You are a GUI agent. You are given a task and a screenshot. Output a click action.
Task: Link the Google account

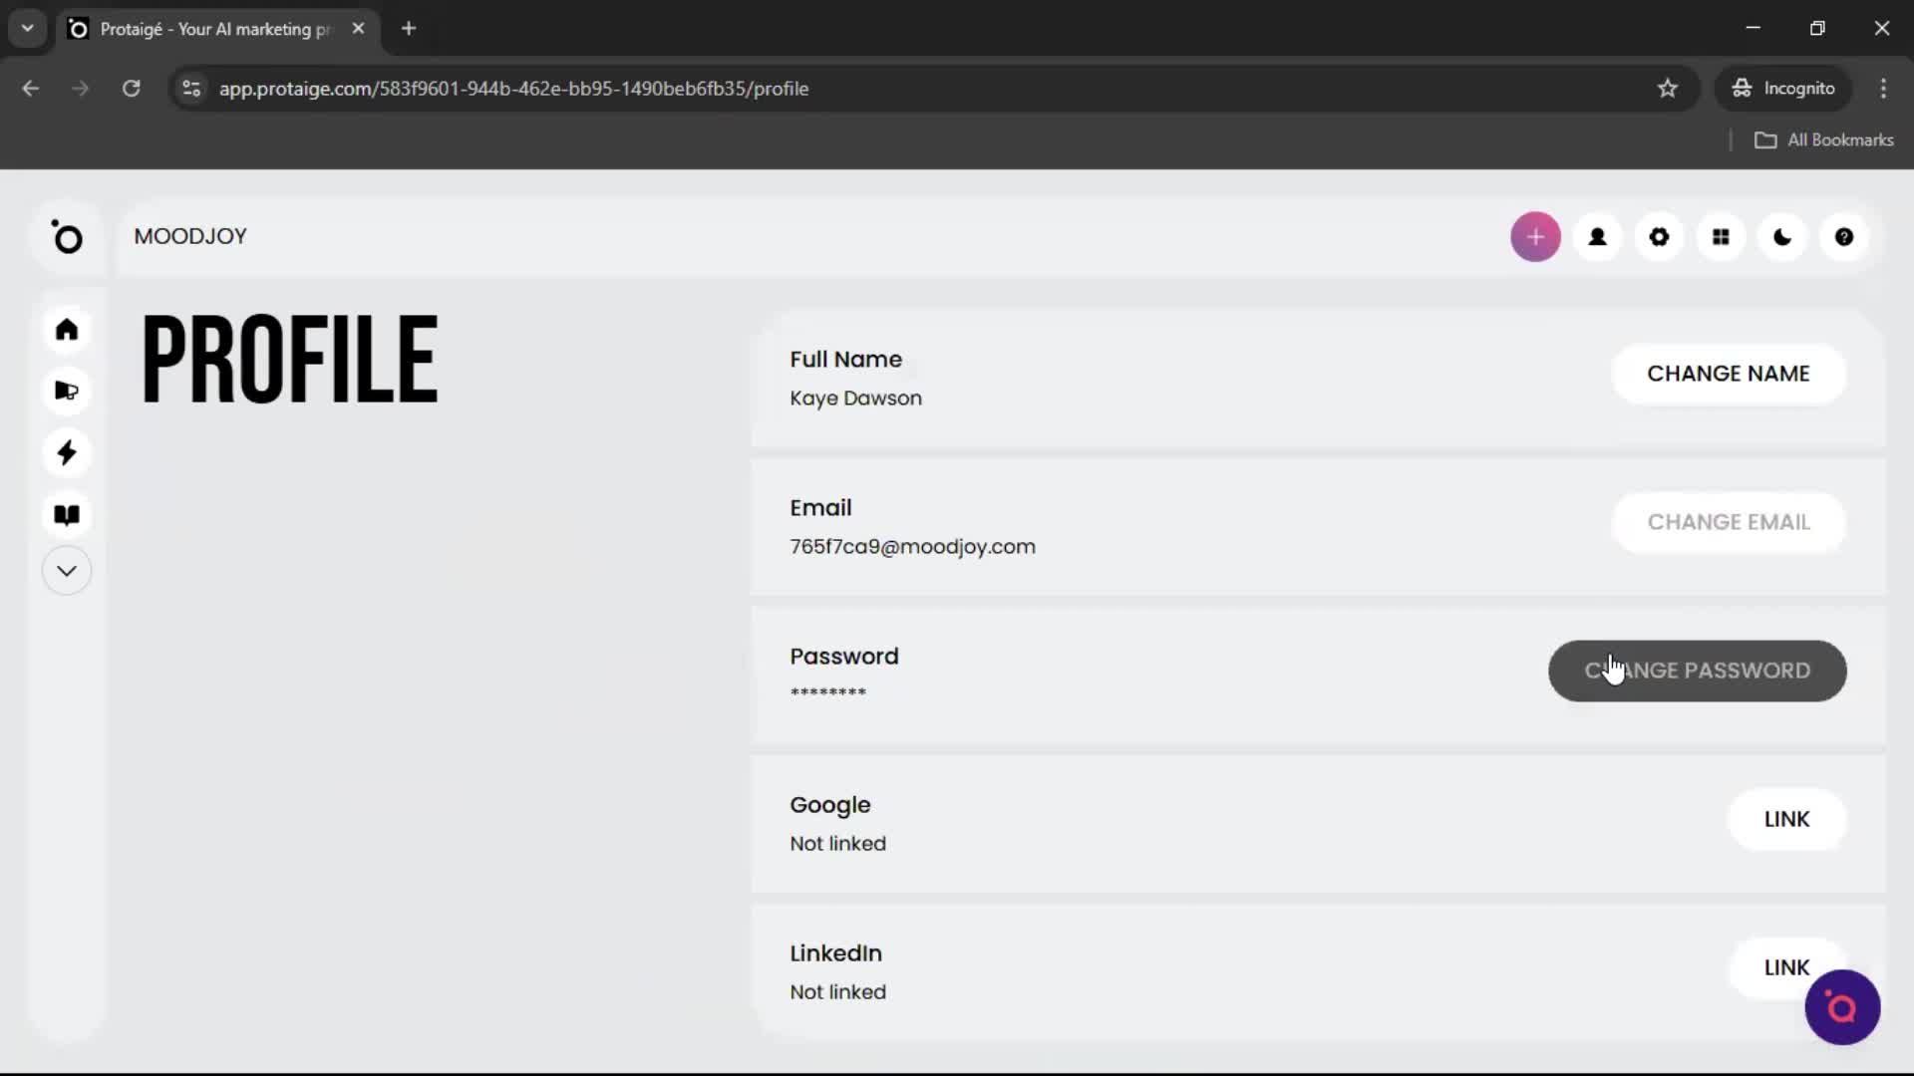click(x=1786, y=819)
